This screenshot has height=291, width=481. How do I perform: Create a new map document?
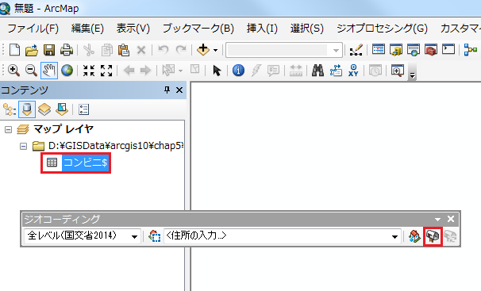14,50
